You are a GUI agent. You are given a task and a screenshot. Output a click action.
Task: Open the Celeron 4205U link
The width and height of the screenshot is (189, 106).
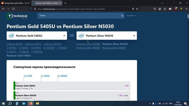(14, 44)
